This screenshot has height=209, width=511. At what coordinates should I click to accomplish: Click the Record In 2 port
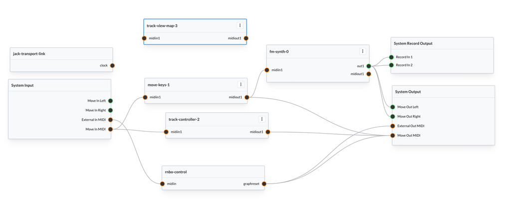click(392, 65)
